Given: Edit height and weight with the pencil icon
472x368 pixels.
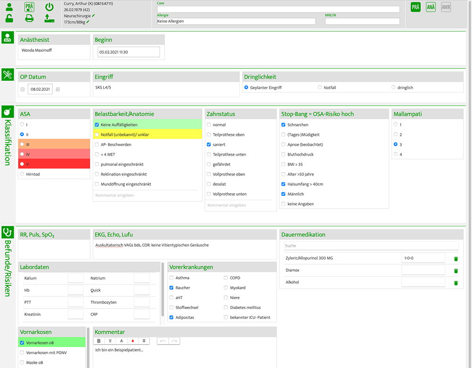Looking at the screenshot, I should pos(88,22).
